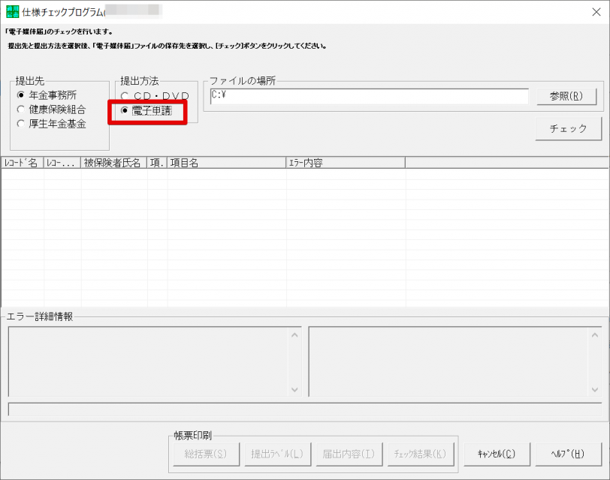Open ヘルプ(H) help button
The width and height of the screenshot is (610, 480).
[x=568, y=454]
